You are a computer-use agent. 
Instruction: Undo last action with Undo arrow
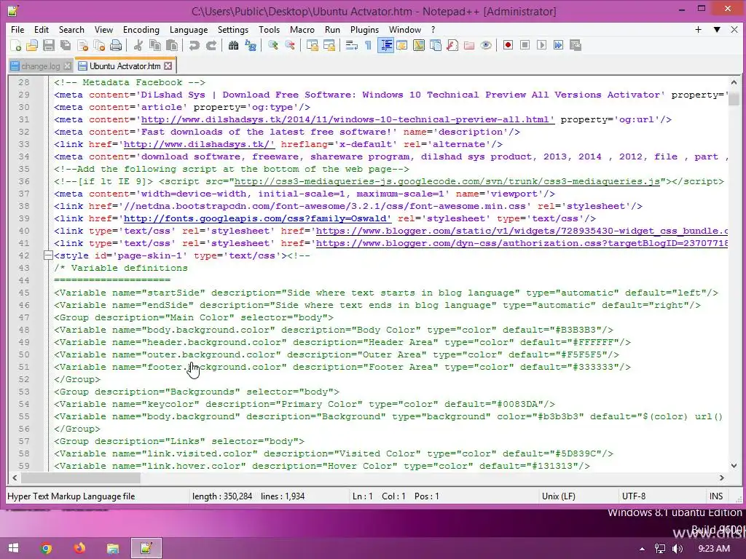click(x=194, y=45)
